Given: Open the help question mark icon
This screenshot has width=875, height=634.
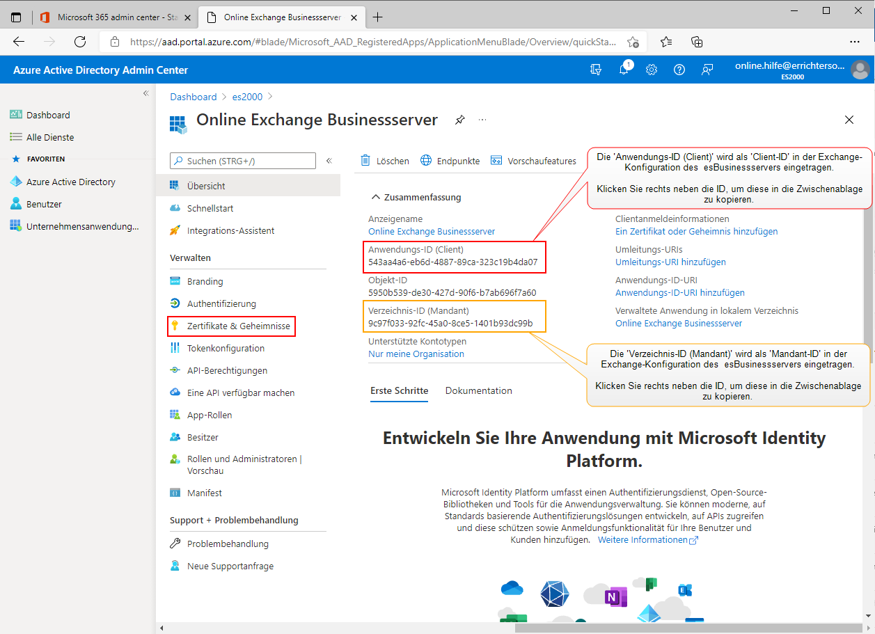Looking at the screenshot, I should coord(679,70).
